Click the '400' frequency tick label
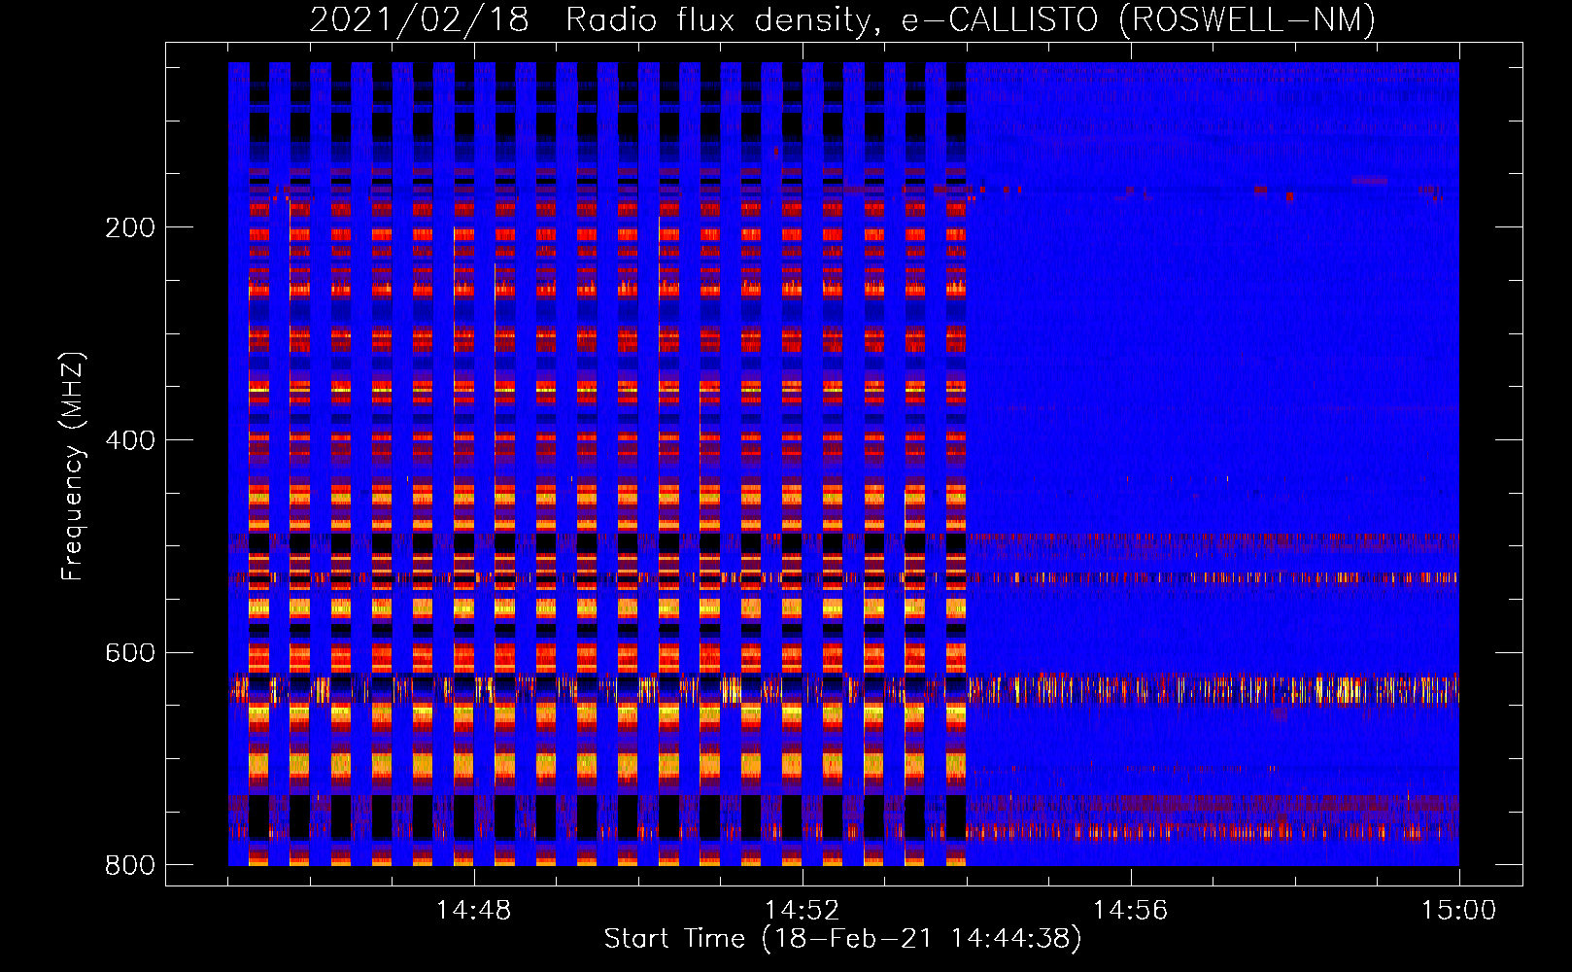 click(130, 440)
